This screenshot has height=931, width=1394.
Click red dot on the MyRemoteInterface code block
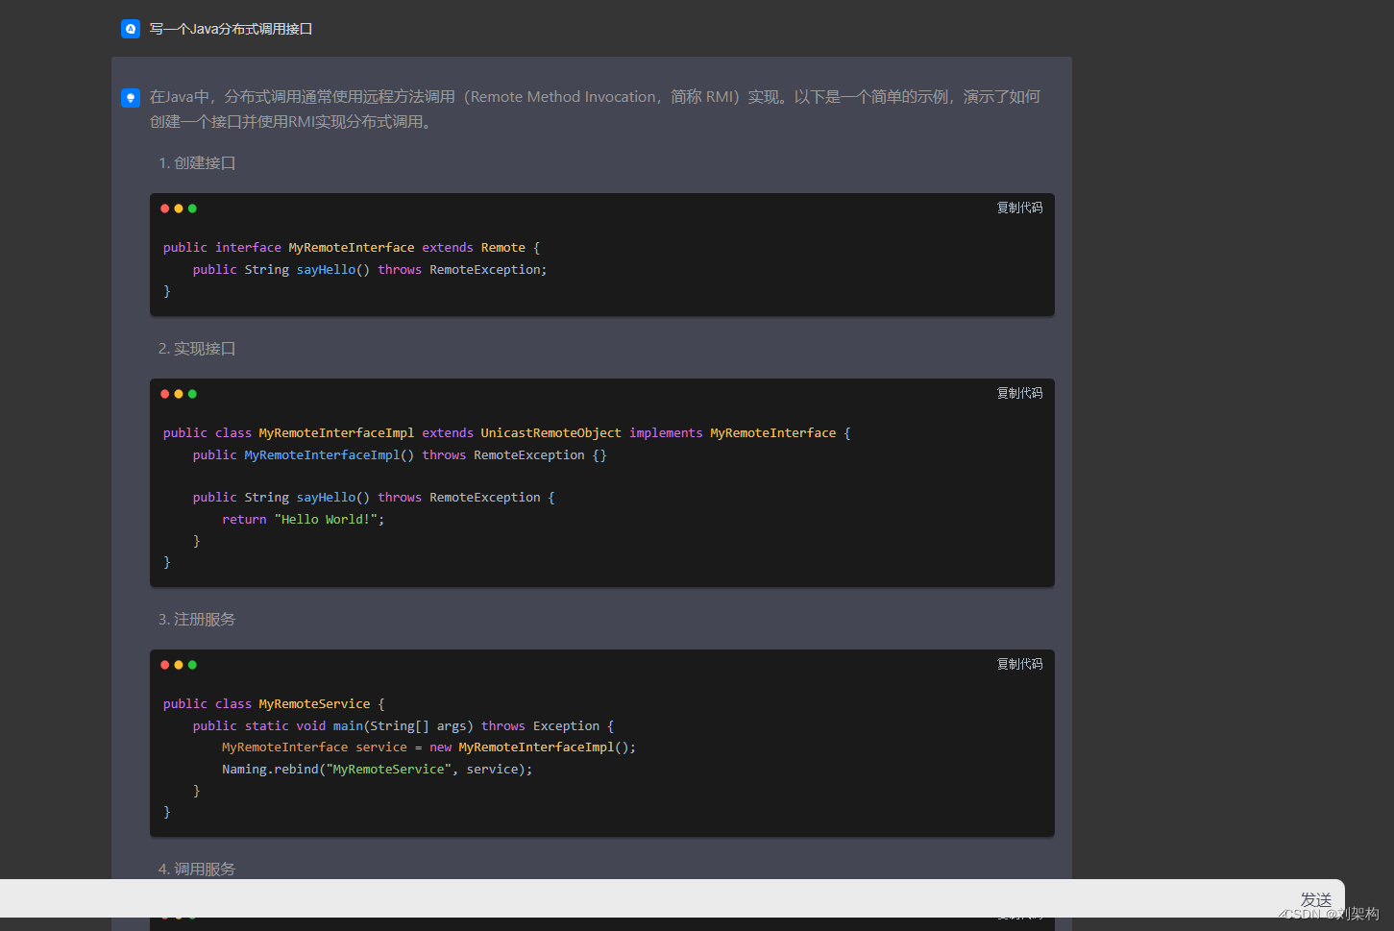point(165,208)
